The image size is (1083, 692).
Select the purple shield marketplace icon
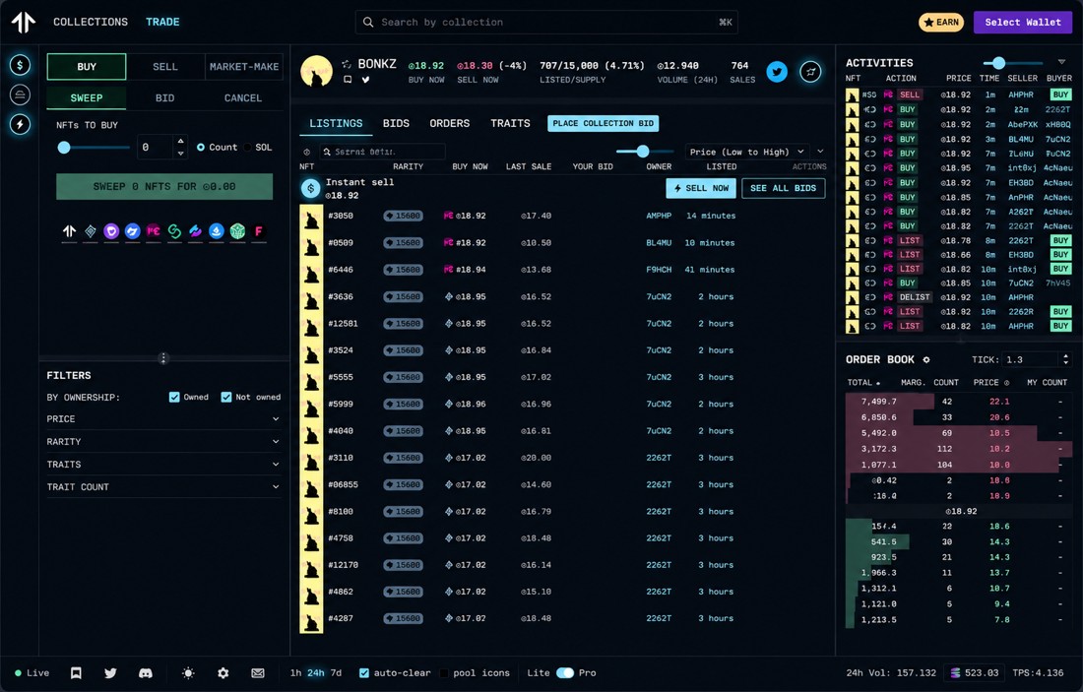[111, 231]
